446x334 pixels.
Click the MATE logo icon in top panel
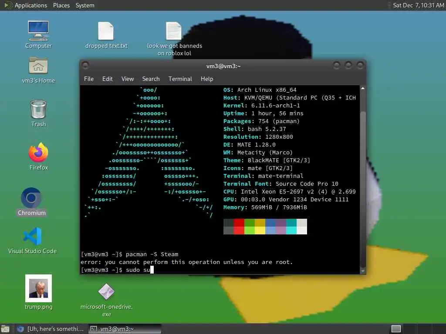pos(8,5)
